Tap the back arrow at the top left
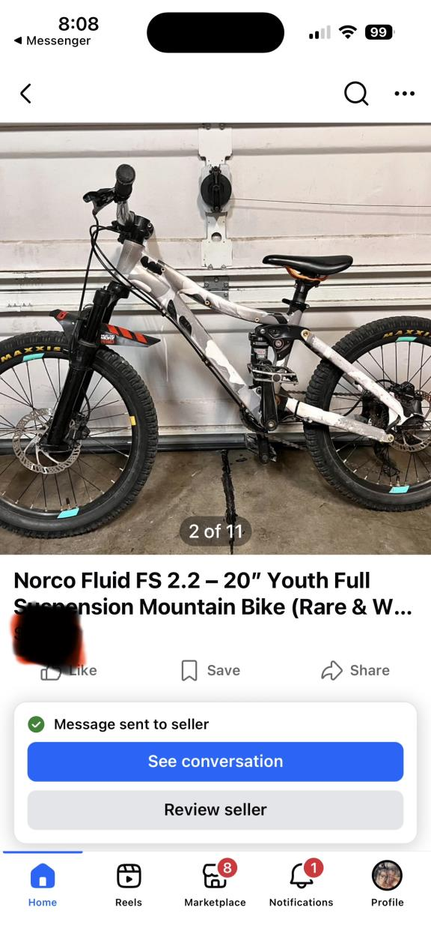Image resolution: width=431 pixels, height=937 pixels. pos(26,94)
